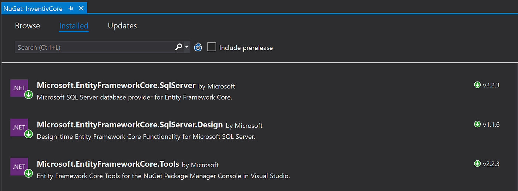Open the Updates tab
Viewport: 518px width, 191px height.
[122, 26]
